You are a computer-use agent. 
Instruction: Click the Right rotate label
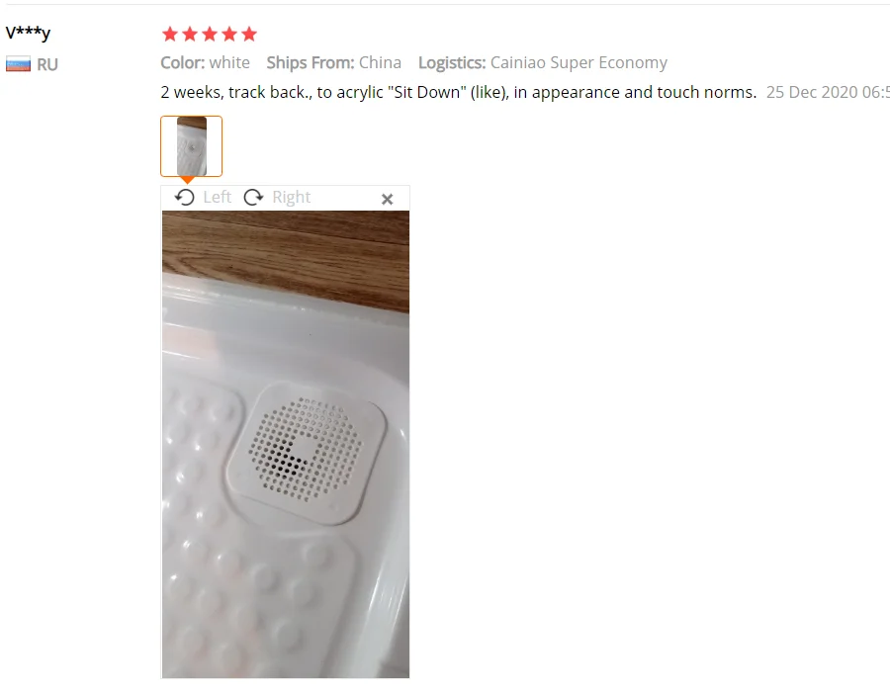291,197
